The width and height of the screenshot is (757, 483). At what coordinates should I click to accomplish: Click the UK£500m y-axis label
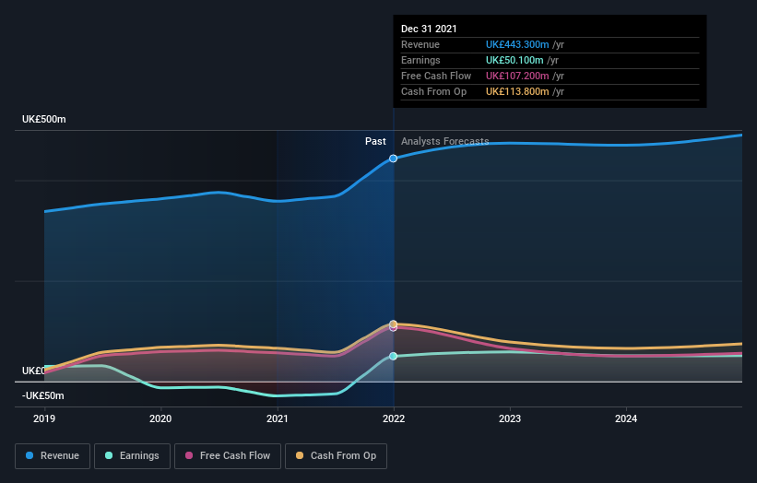(44, 119)
